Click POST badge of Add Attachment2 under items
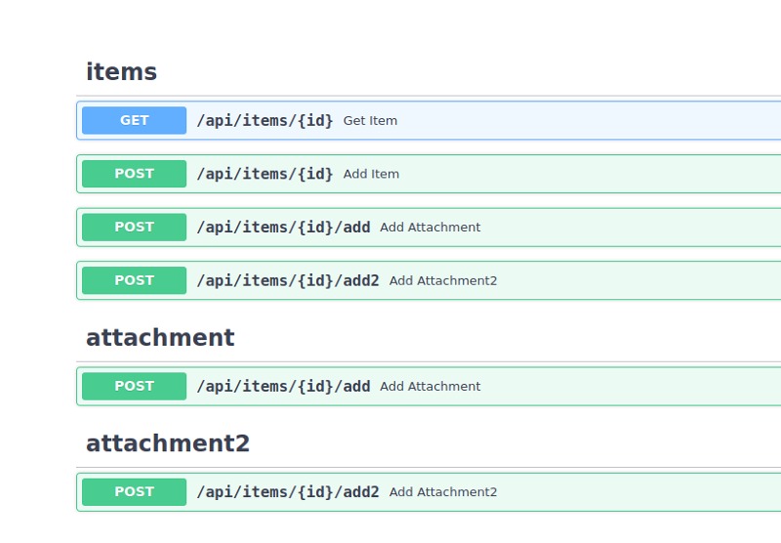 coord(134,280)
